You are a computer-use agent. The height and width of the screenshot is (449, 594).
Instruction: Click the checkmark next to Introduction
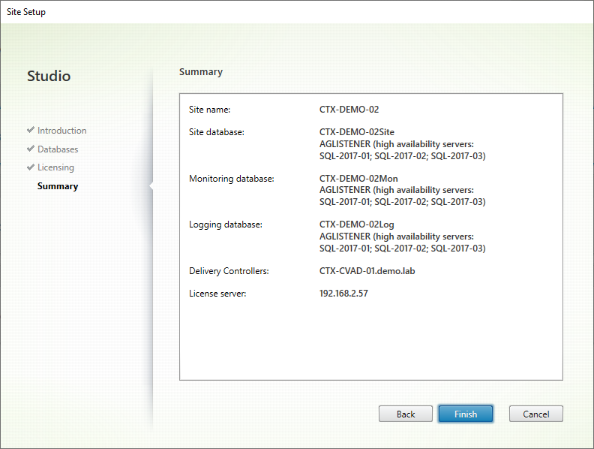tap(31, 130)
